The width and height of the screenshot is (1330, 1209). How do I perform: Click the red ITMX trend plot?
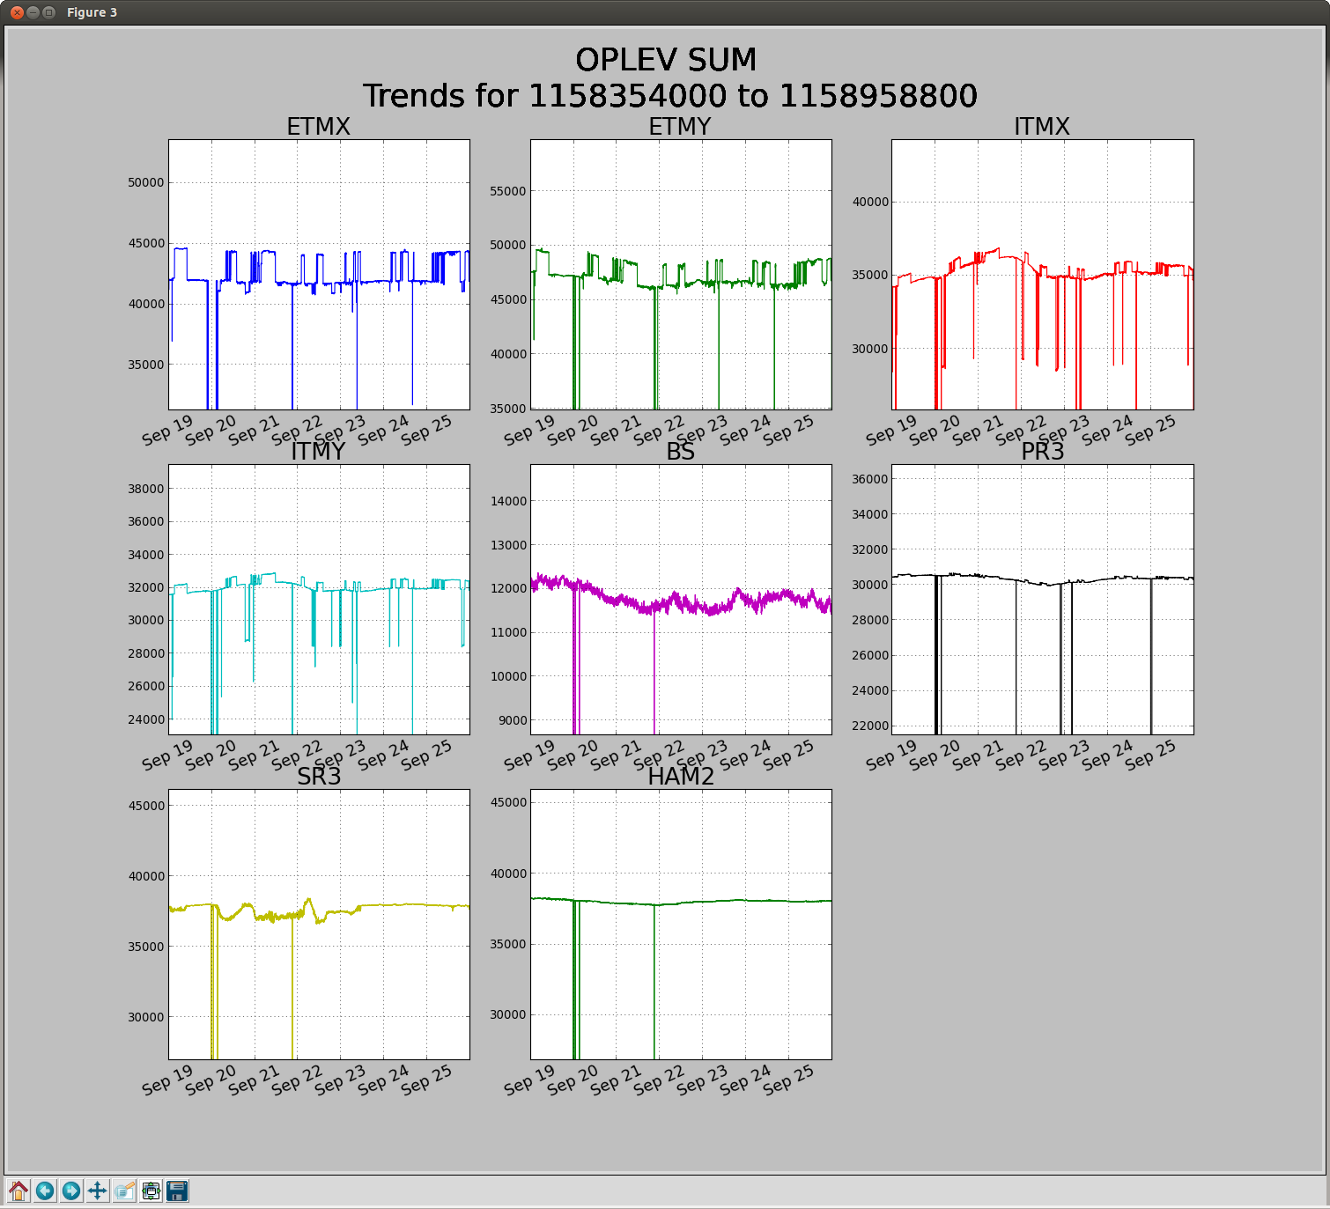coord(1043,275)
